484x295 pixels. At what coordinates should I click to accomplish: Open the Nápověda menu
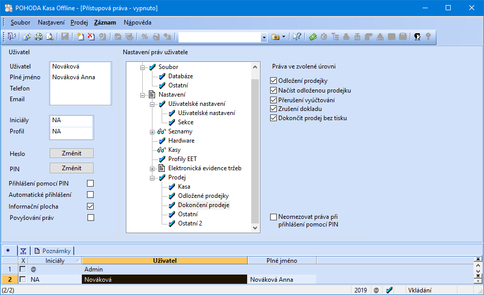click(137, 22)
